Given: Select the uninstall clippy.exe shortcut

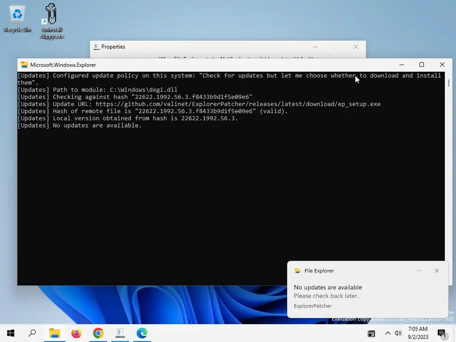Looking at the screenshot, I should (52, 21).
